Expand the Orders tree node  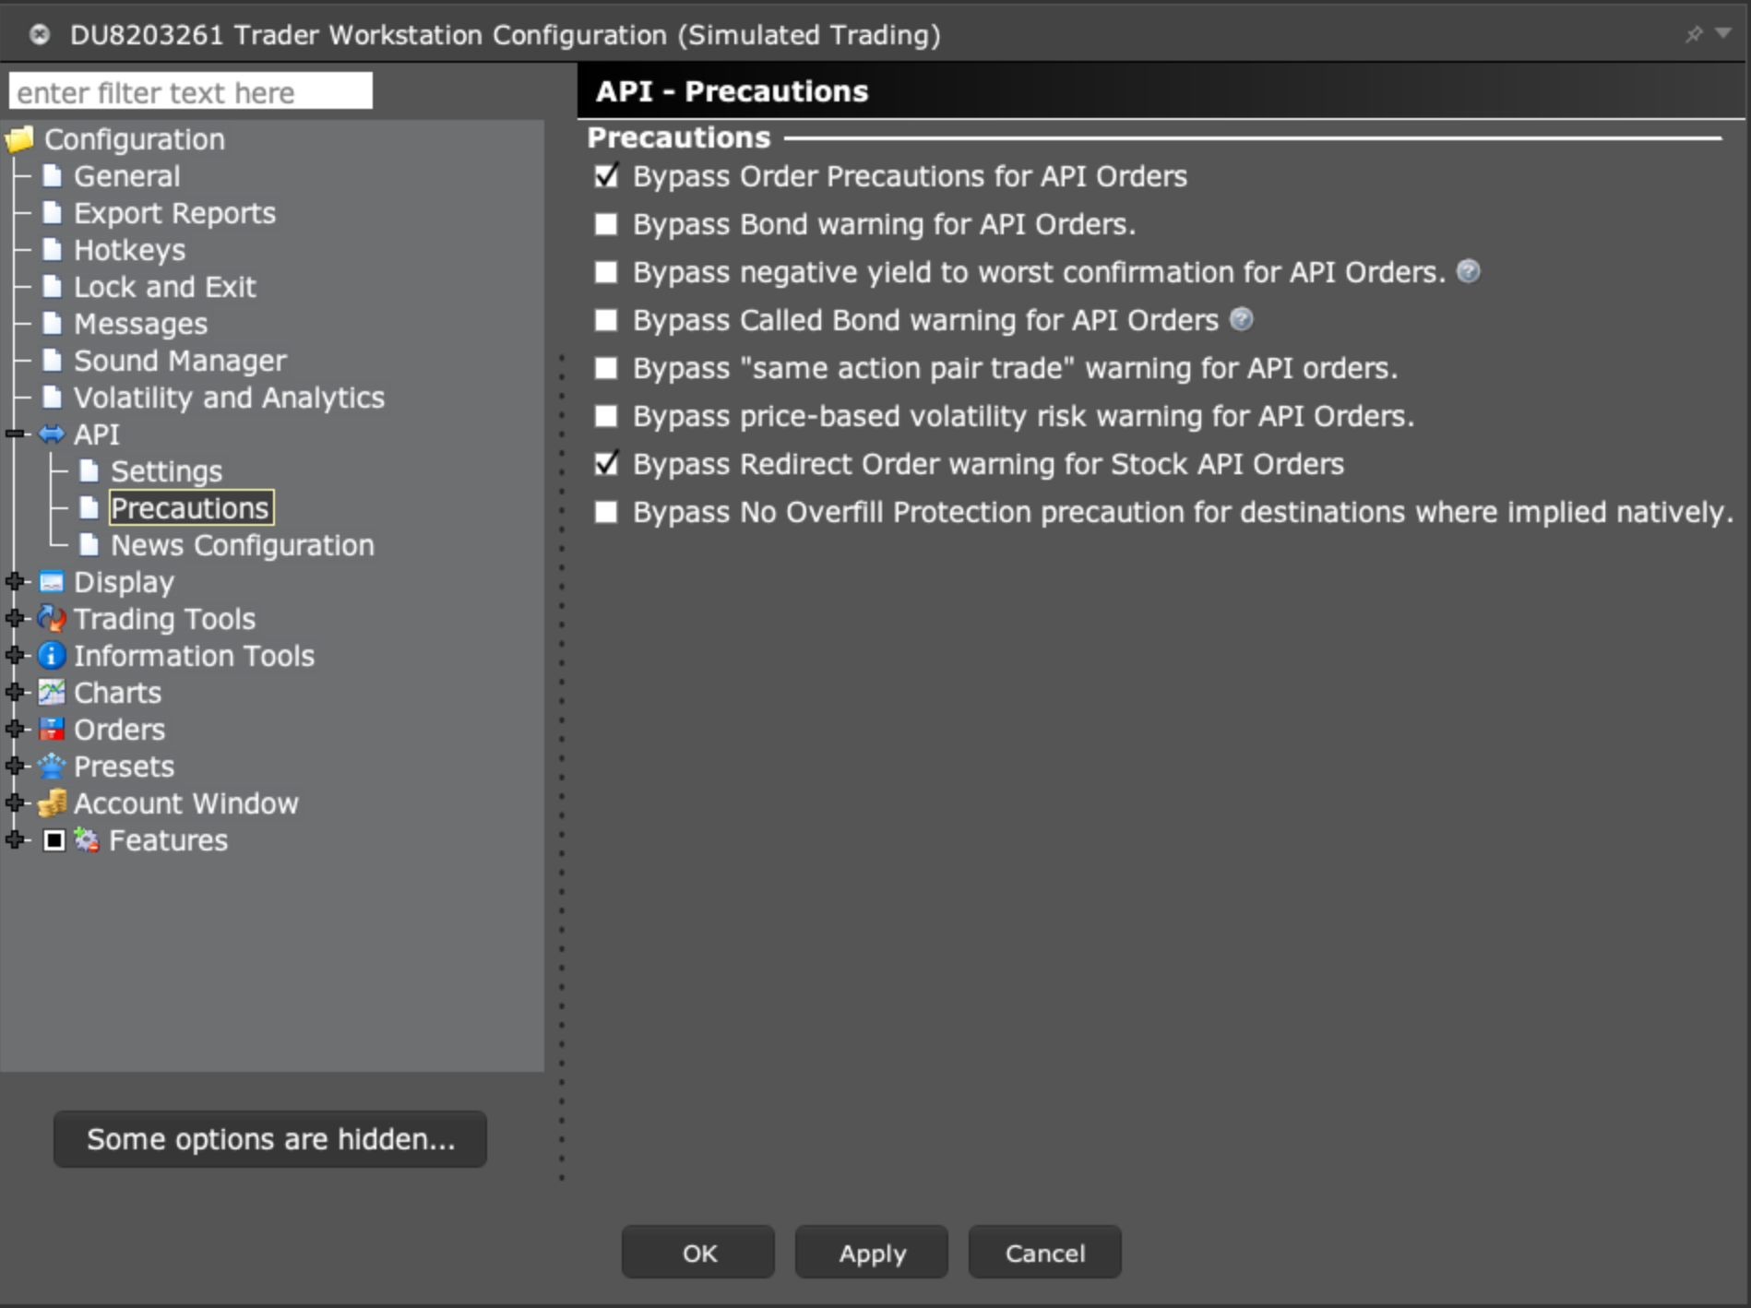coord(15,729)
